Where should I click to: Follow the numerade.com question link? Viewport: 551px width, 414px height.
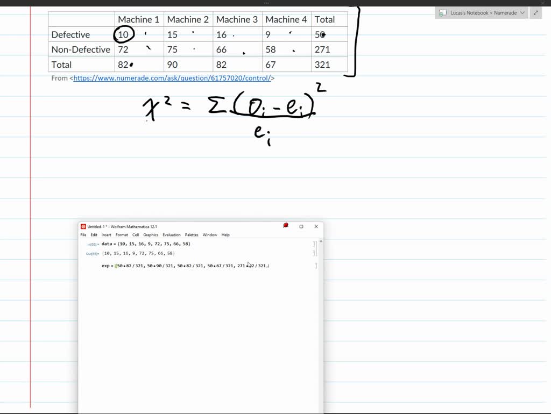tap(174, 78)
